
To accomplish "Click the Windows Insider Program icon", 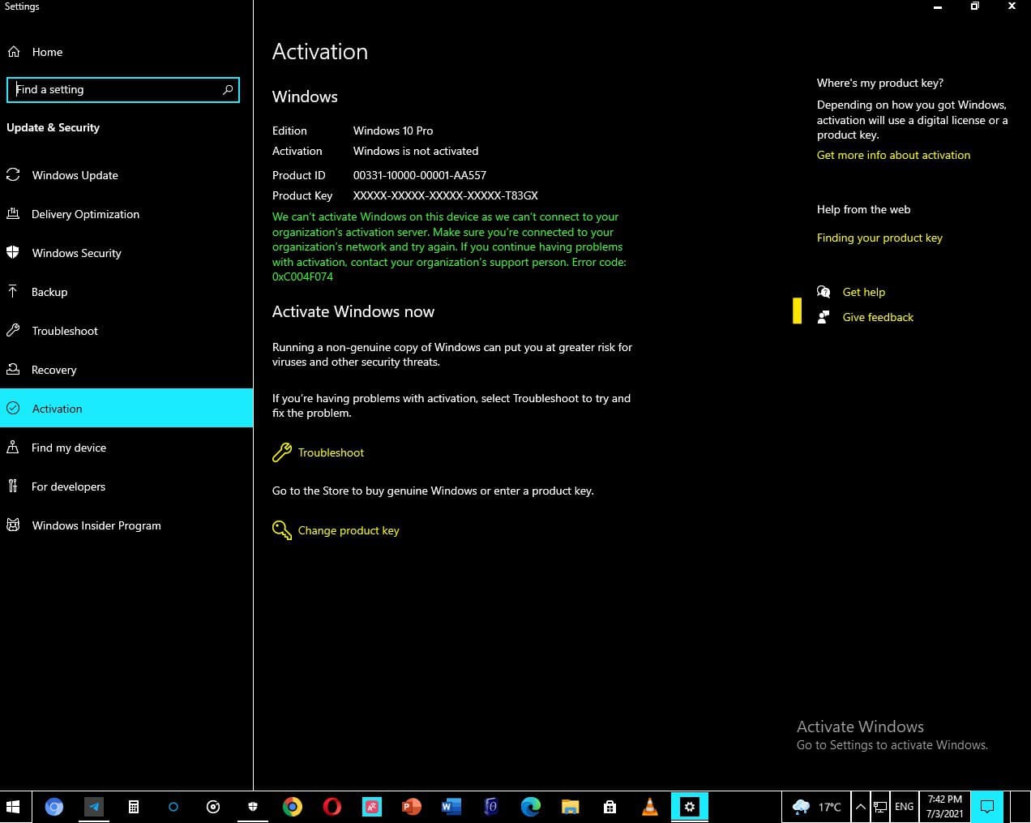I will tap(13, 525).
